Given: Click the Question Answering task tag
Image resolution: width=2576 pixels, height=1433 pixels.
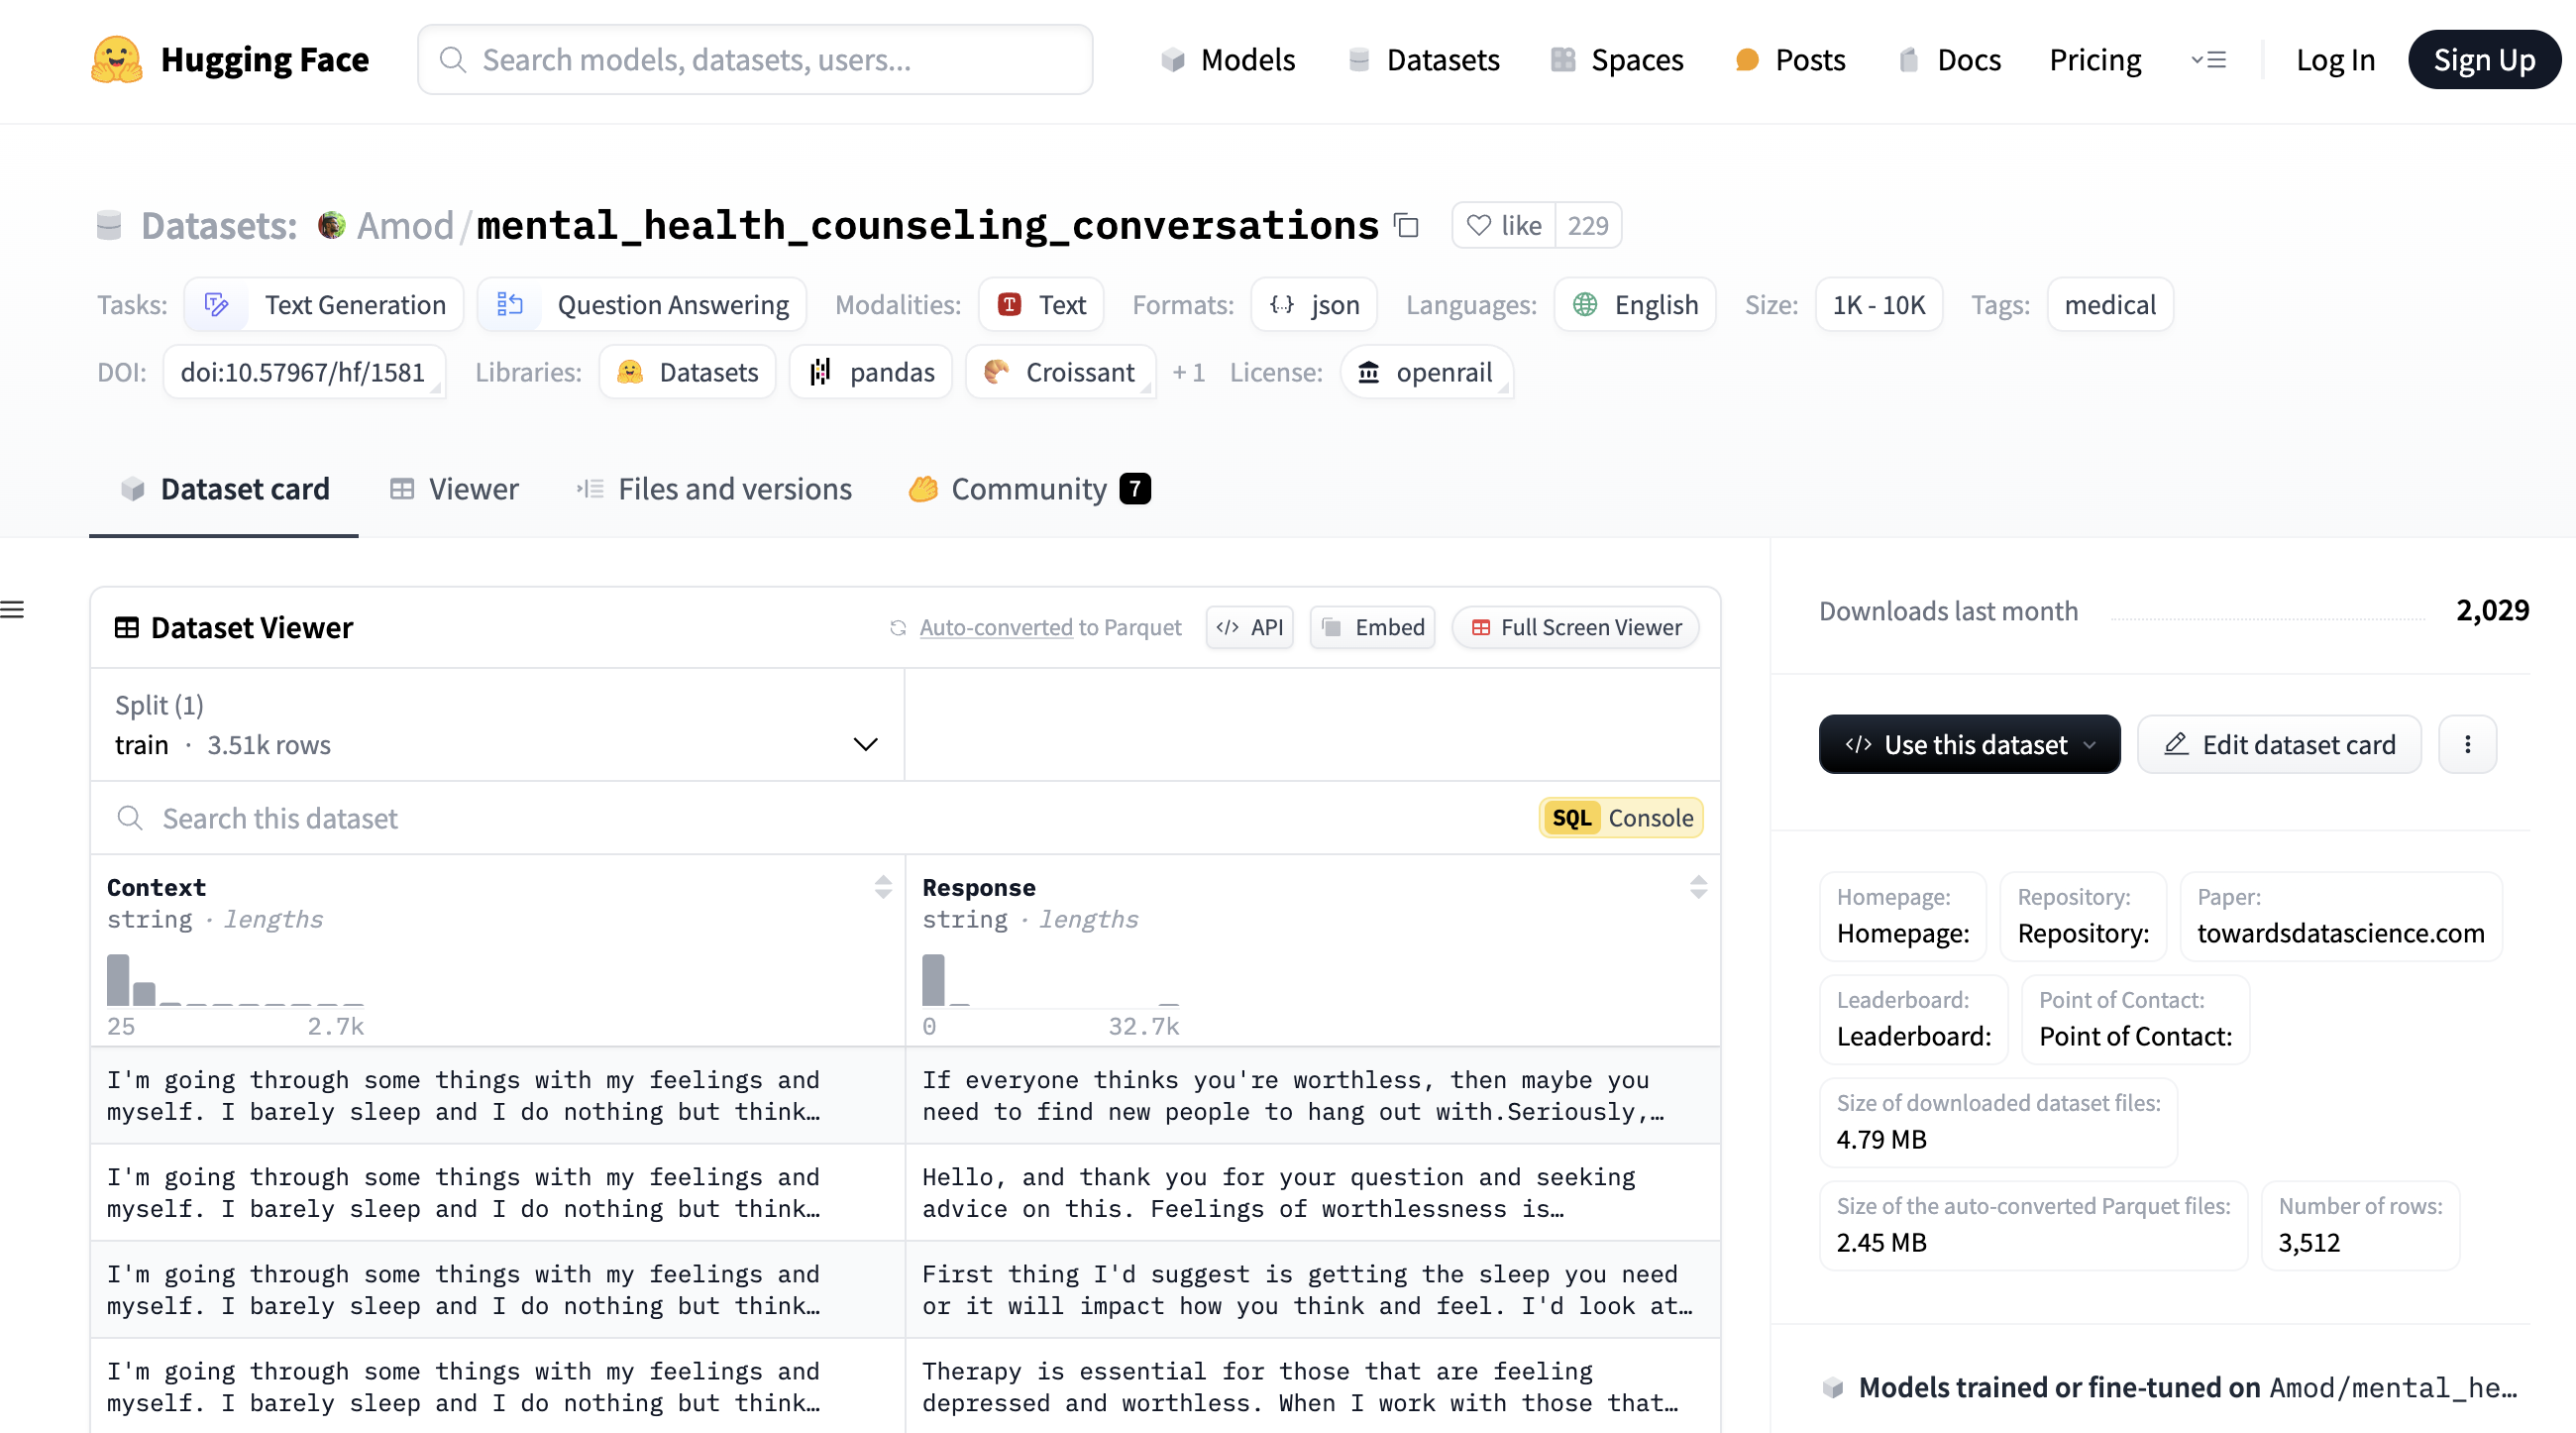Looking at the screenshot, I should coord(642,304).
